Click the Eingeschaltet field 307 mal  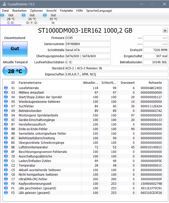pyautogui.click(x=156, y=56)
